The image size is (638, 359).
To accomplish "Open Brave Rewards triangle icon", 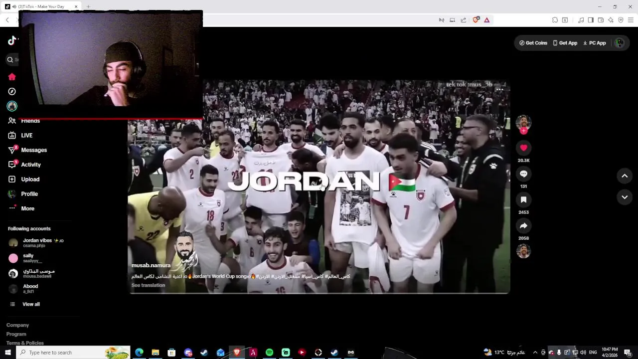I will click(x=487, y=20).
